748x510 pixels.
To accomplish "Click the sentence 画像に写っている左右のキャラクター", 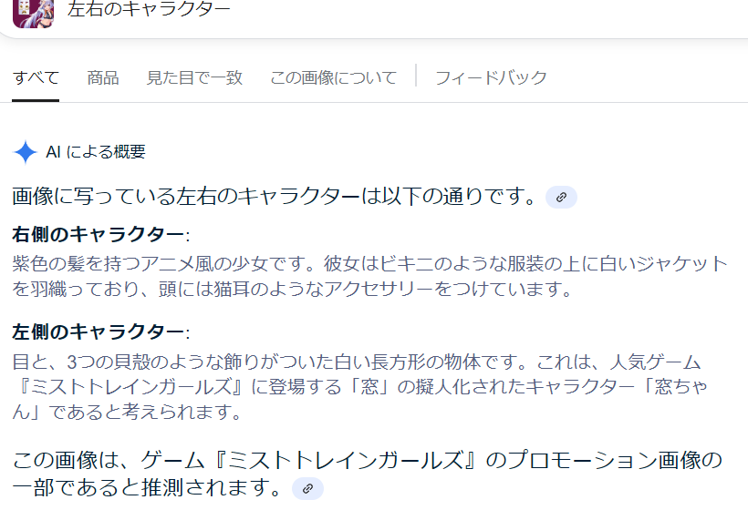I will pos(186,196).
